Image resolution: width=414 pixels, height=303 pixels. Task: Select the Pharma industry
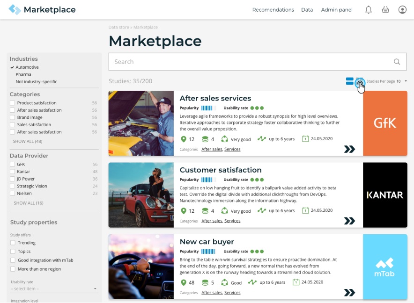click(x=23, y=74)
